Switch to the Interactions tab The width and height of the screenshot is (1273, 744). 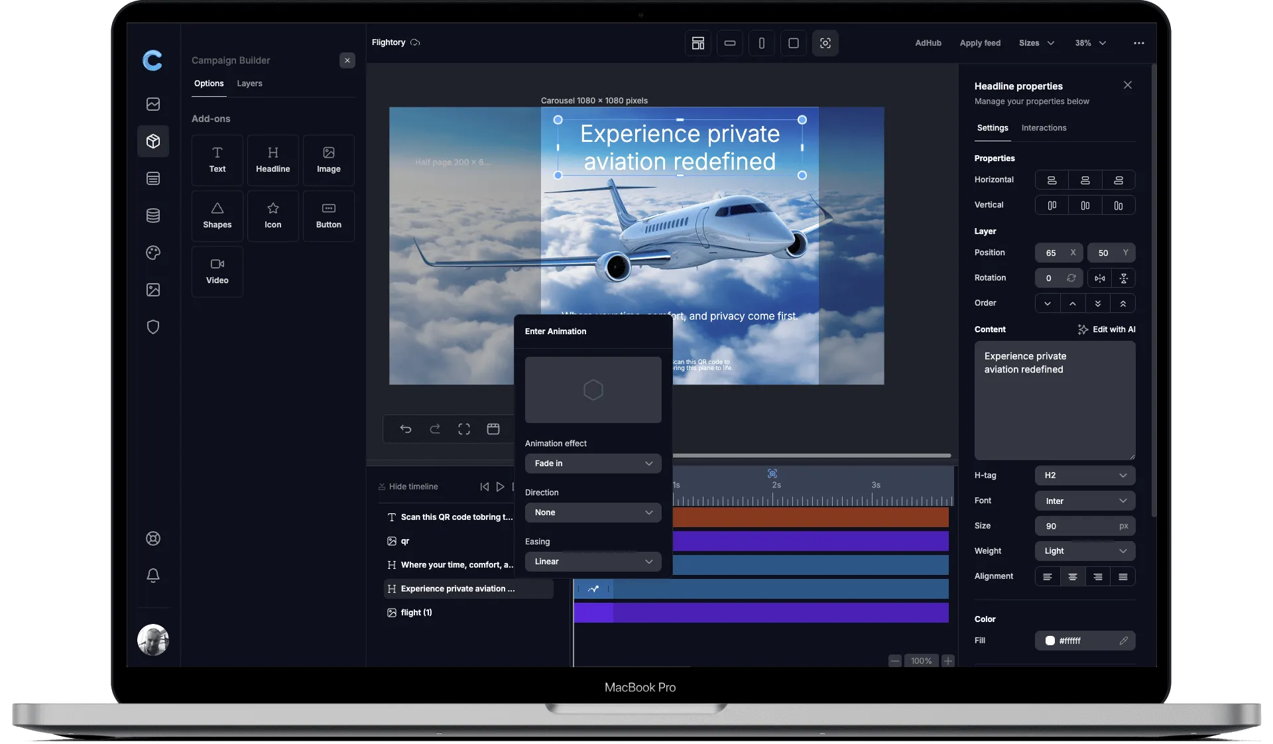click(1044, 128)
